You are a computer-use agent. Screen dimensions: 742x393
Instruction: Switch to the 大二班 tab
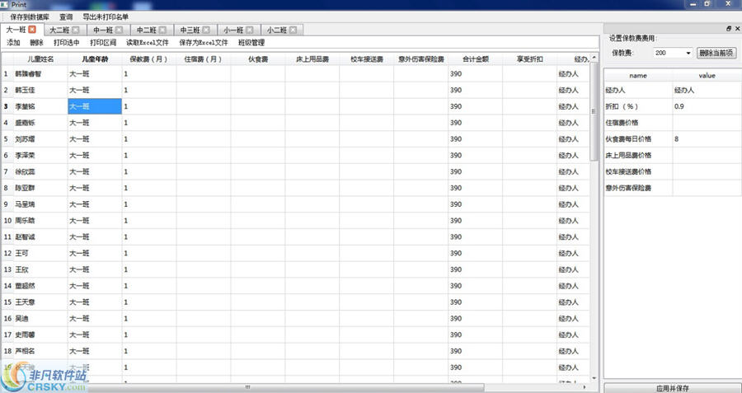tap(59, 30)
